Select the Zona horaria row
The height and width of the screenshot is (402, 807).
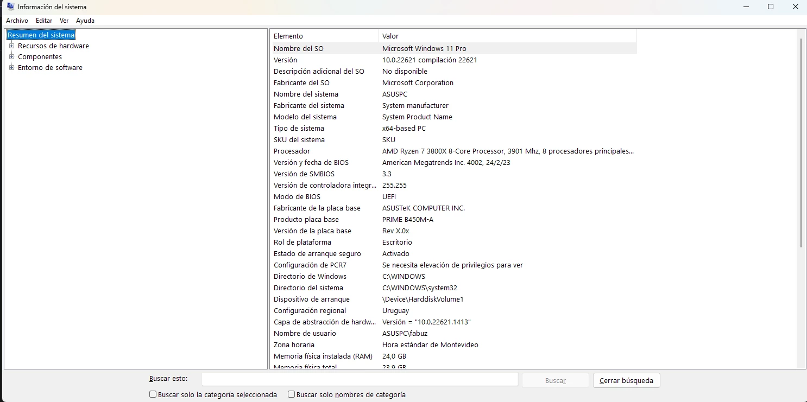[453, 344]
